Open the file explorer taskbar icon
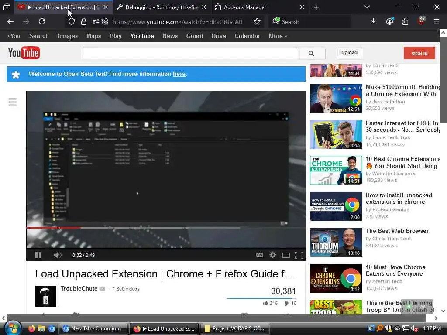The image size is (447, 335). click(x=42, y=328)
